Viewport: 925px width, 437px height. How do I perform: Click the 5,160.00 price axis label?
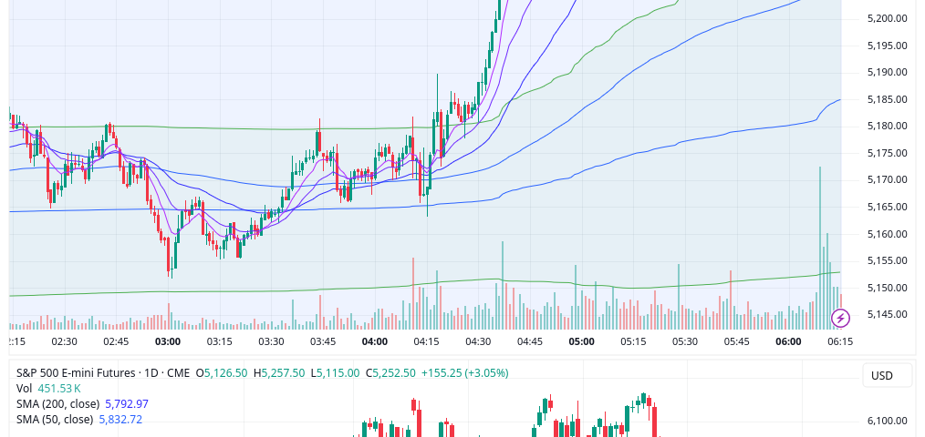888,234
